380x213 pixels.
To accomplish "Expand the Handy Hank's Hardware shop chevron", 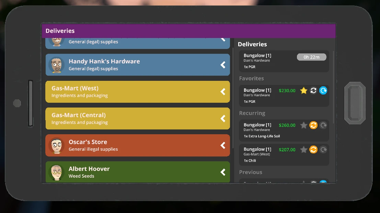I will click(223, 65).
